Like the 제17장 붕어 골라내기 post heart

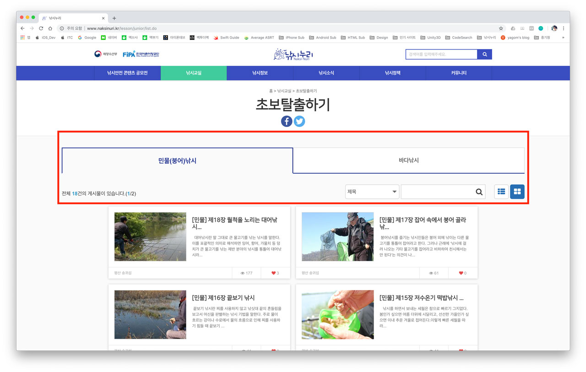click(x=460, y=273)
